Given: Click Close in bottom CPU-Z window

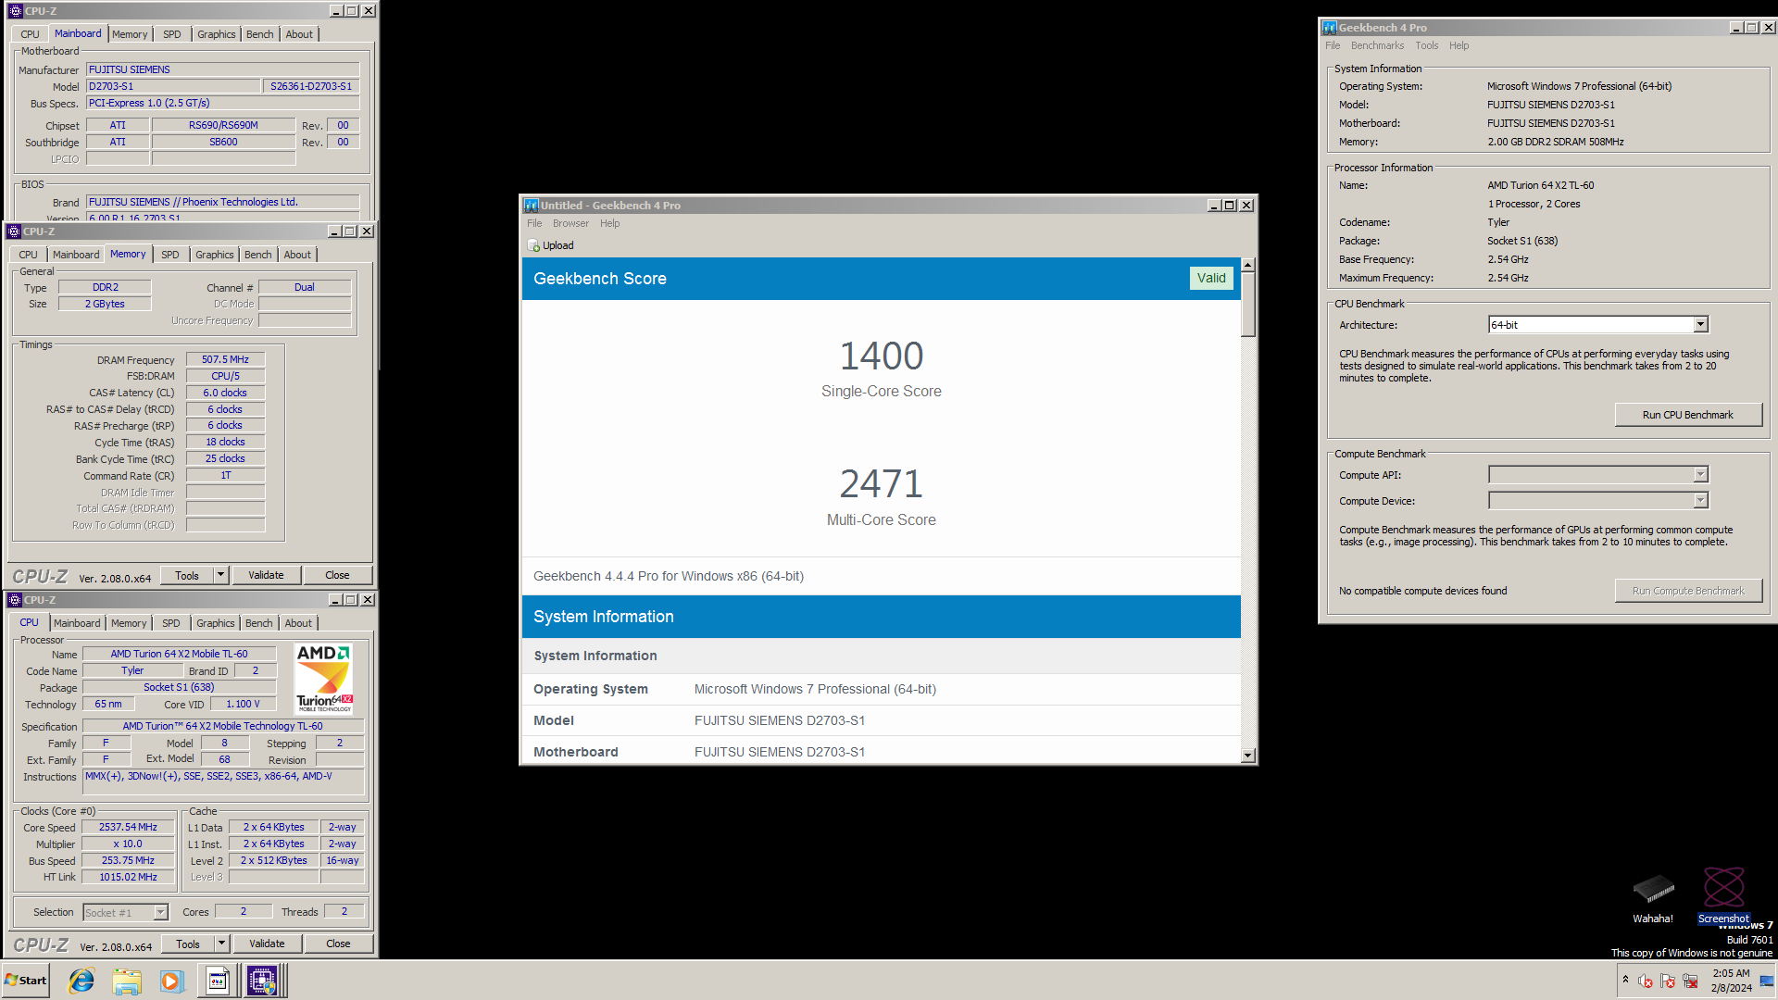Looking at the screenshot, I should pyautogui.click(x=338, y=944).
